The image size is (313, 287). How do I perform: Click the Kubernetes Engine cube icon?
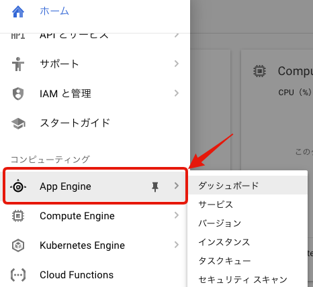pyautogui.click(x=18, y=245)
